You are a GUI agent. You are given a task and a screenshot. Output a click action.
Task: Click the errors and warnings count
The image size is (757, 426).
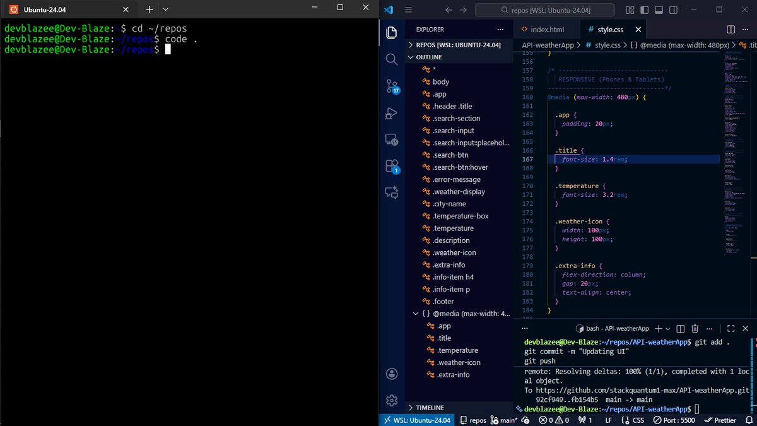click(554, 420)
